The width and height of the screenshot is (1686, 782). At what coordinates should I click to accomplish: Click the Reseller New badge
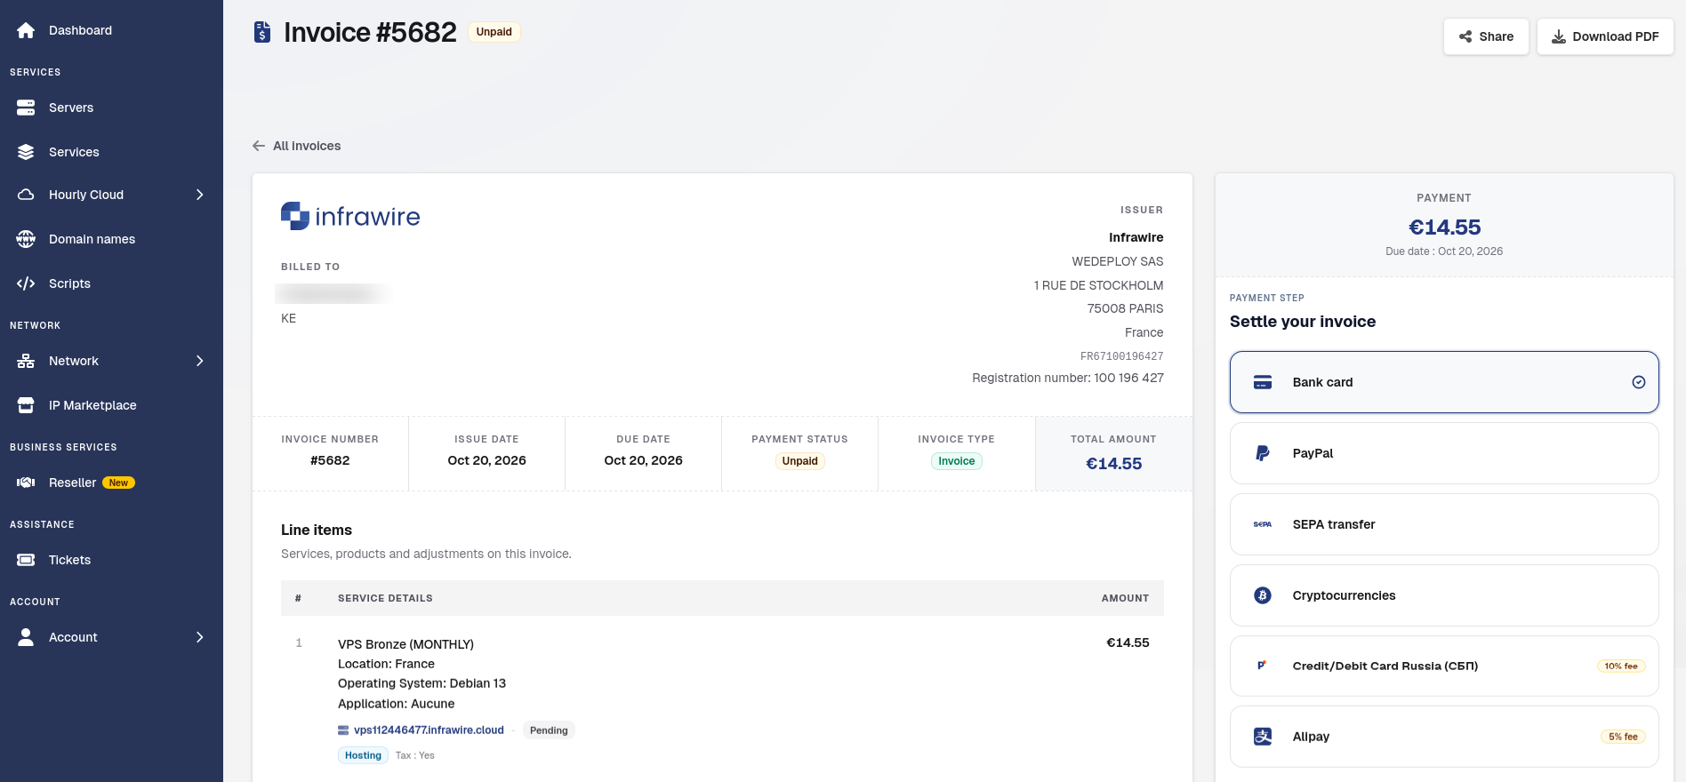tap(118, 483)
